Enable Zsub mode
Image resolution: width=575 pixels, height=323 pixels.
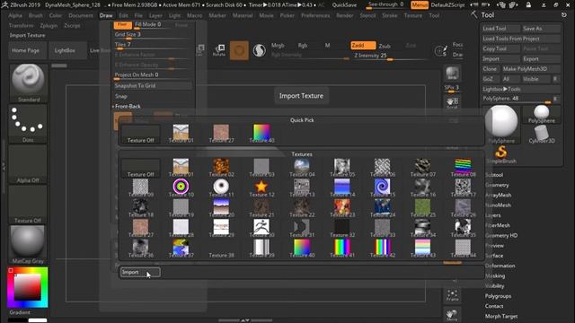385,46
